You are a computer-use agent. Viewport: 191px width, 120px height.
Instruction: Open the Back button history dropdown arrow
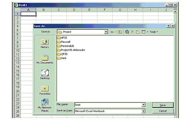[x=116, y=32]
